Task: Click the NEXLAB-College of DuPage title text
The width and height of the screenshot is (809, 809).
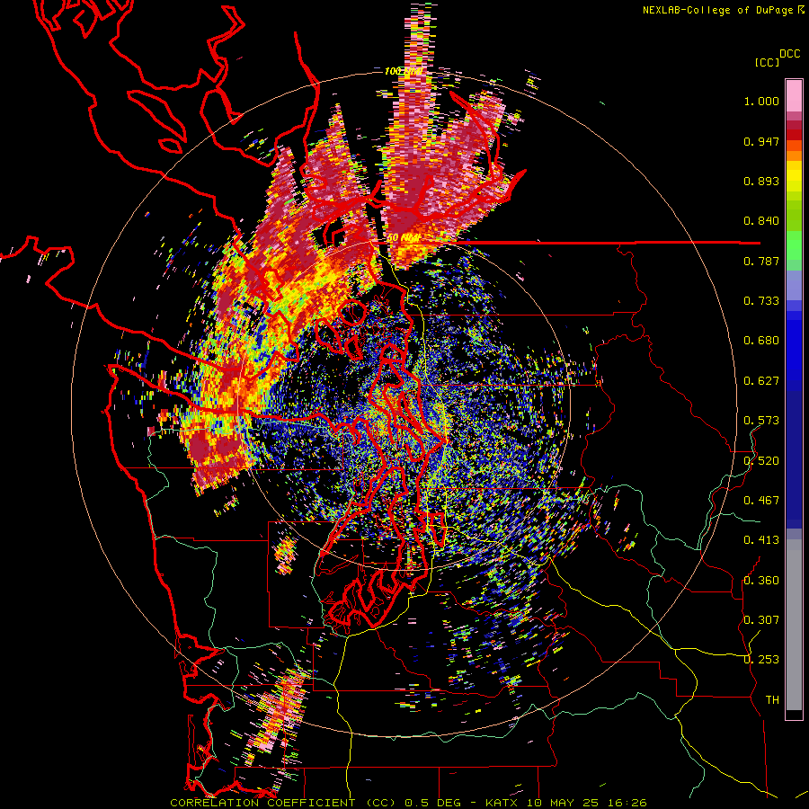Action: click(x=717, y=10)
